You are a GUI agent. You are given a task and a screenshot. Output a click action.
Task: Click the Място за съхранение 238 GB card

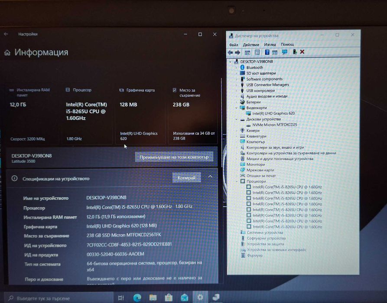pos(193,115)
